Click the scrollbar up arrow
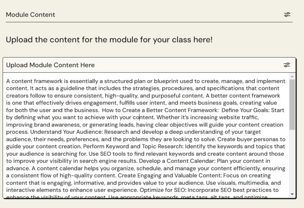This screenshot has height=208, width=304. 292,77
